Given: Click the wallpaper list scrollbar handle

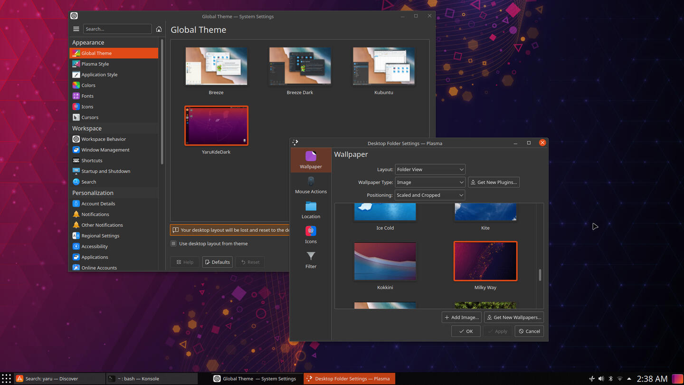Looking at the screenshot, I should [540, 275].
